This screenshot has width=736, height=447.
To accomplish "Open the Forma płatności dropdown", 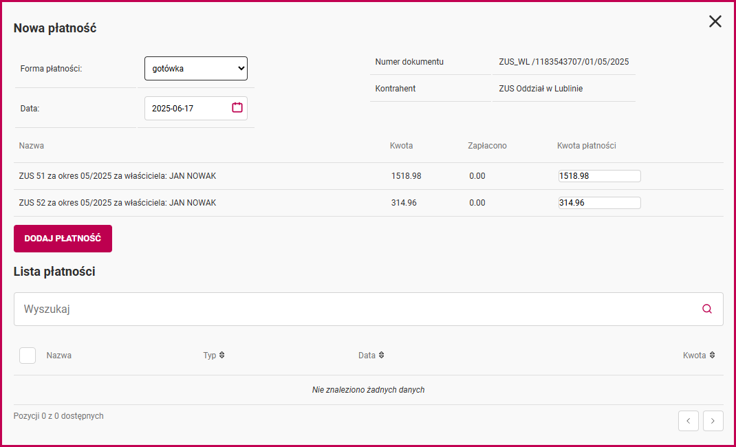I will 196,69.
